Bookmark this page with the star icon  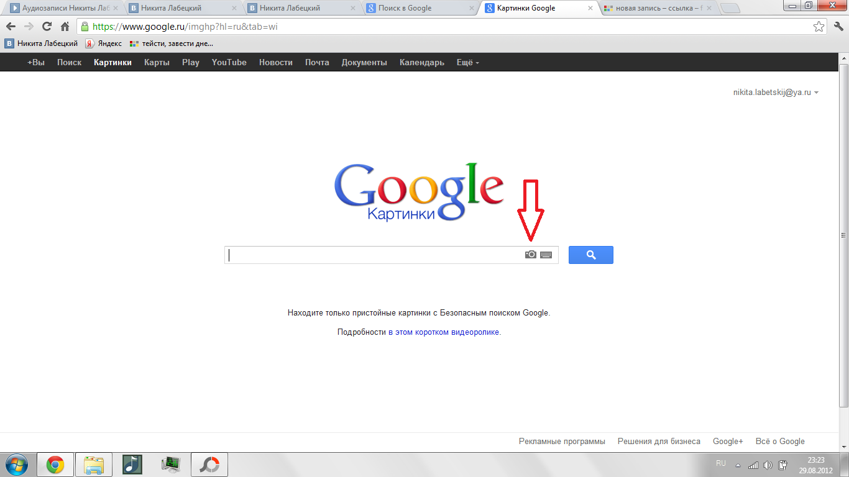pyautogui.click(x=819, y=27)
